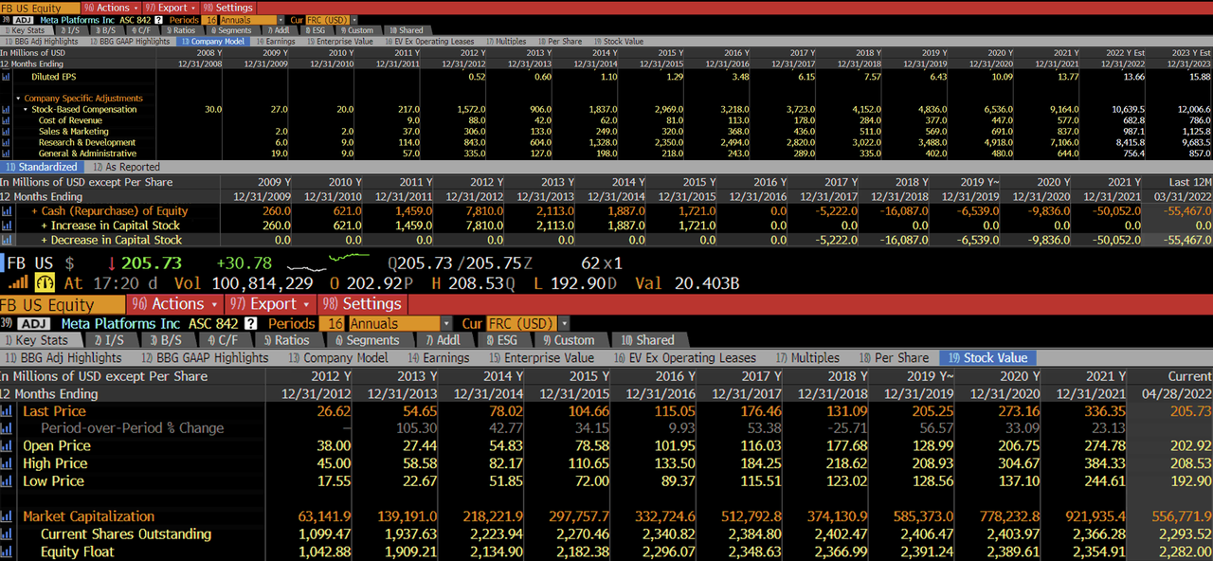Click the yellow gauge icon beside At 17:20
This screenshot has width=1213, height=561.
(x=45, y=282)
